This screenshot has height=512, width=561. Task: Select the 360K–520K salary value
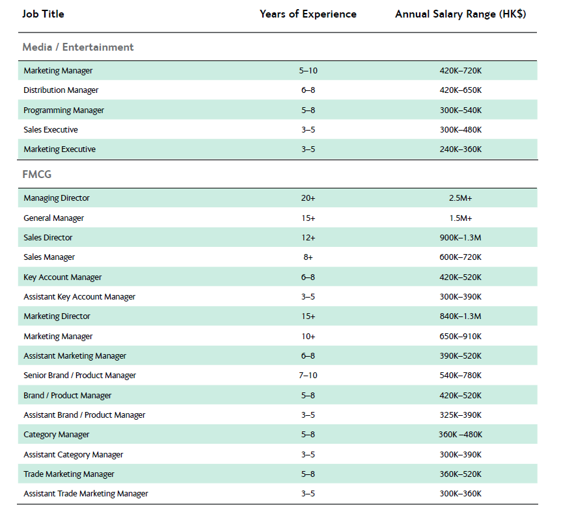(461, 474)
